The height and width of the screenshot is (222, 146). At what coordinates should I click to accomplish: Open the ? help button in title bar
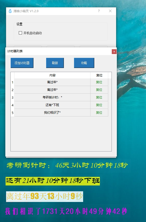pos(99,11)
